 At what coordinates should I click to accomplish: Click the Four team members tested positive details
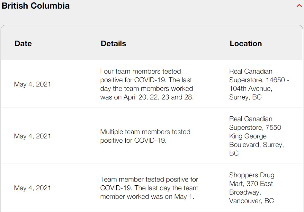[147, 84]
